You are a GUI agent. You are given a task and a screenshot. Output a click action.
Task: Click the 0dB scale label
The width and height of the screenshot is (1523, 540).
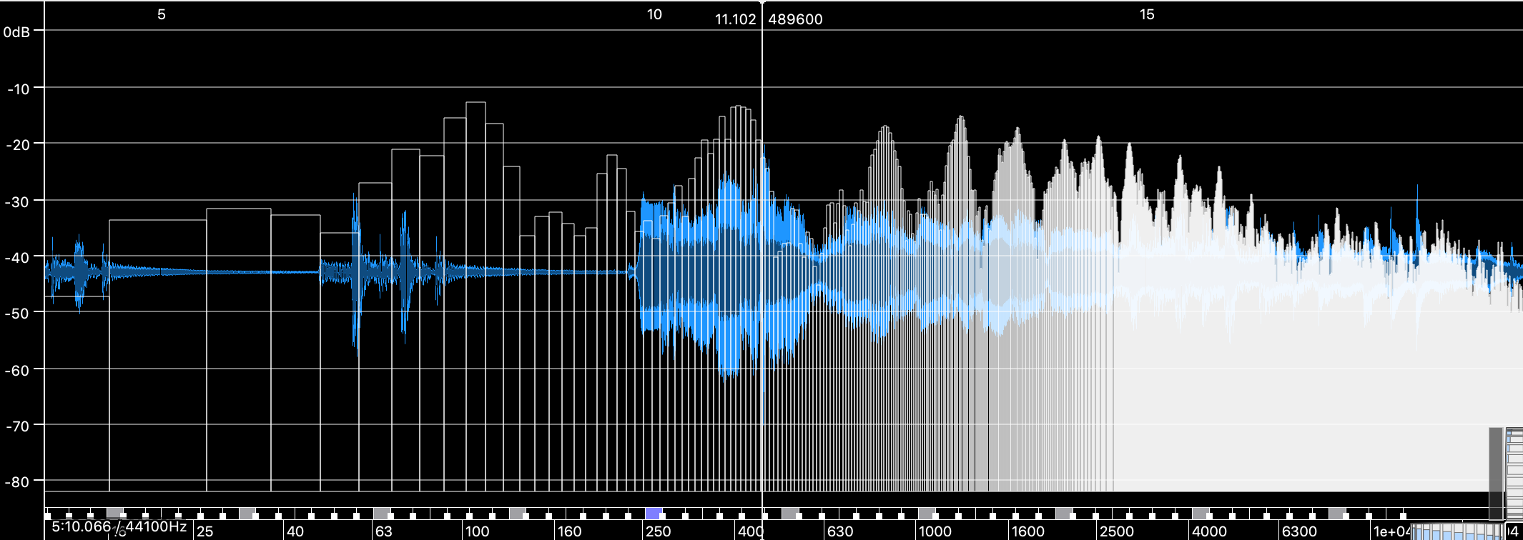(16, 32)
